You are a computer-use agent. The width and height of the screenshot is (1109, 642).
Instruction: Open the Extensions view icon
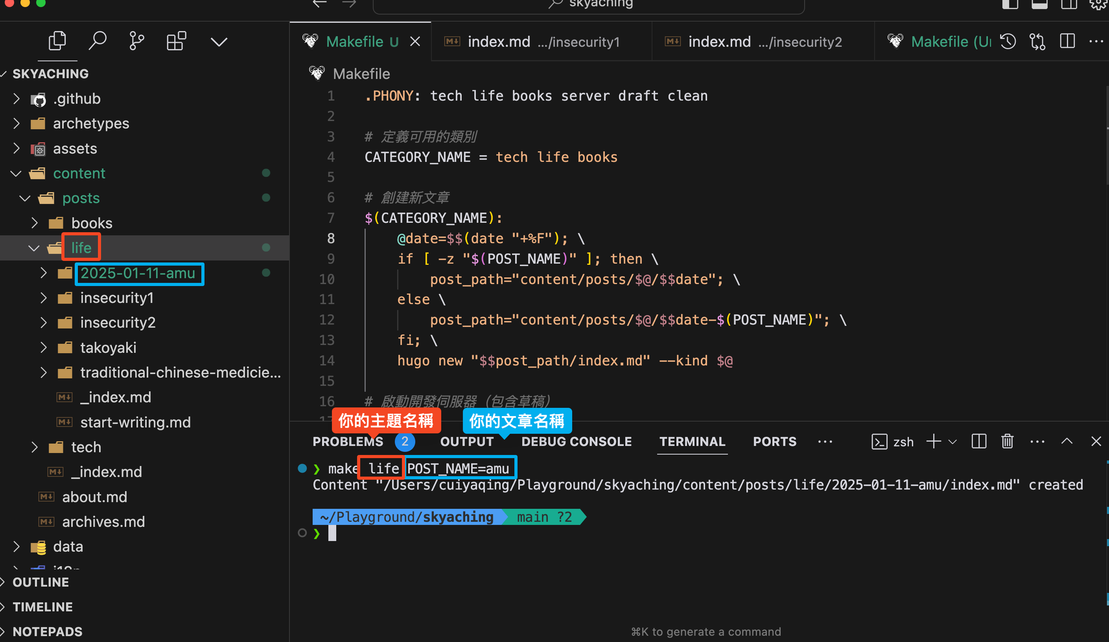click(177, 41)
